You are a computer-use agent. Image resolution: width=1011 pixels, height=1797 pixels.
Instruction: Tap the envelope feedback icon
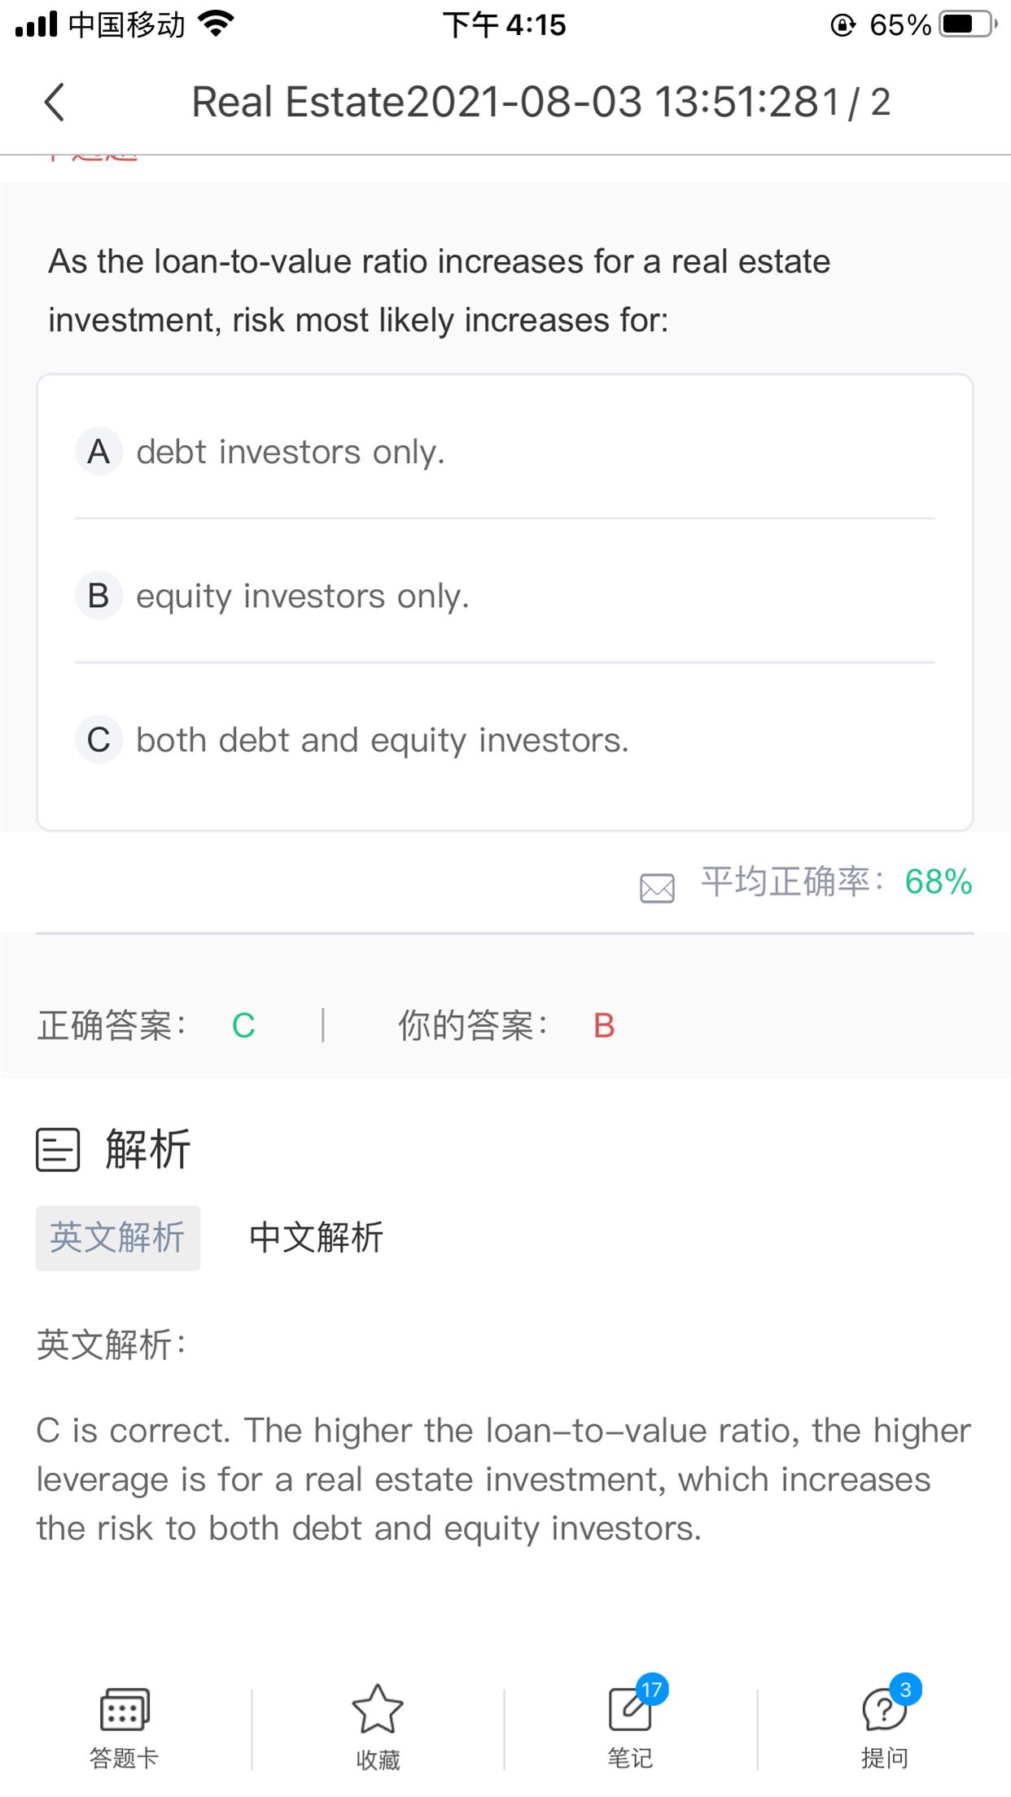coord(657,888)
